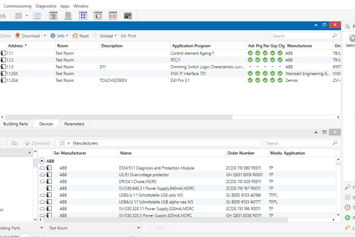Select DR/S4.1 Choke,MDRC catalog entry

pyautogui.click(x=187, y=182)
